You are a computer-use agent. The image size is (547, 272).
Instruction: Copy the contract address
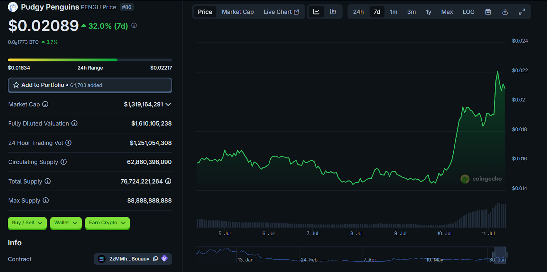pyautogui.click(x=155, y=259)
